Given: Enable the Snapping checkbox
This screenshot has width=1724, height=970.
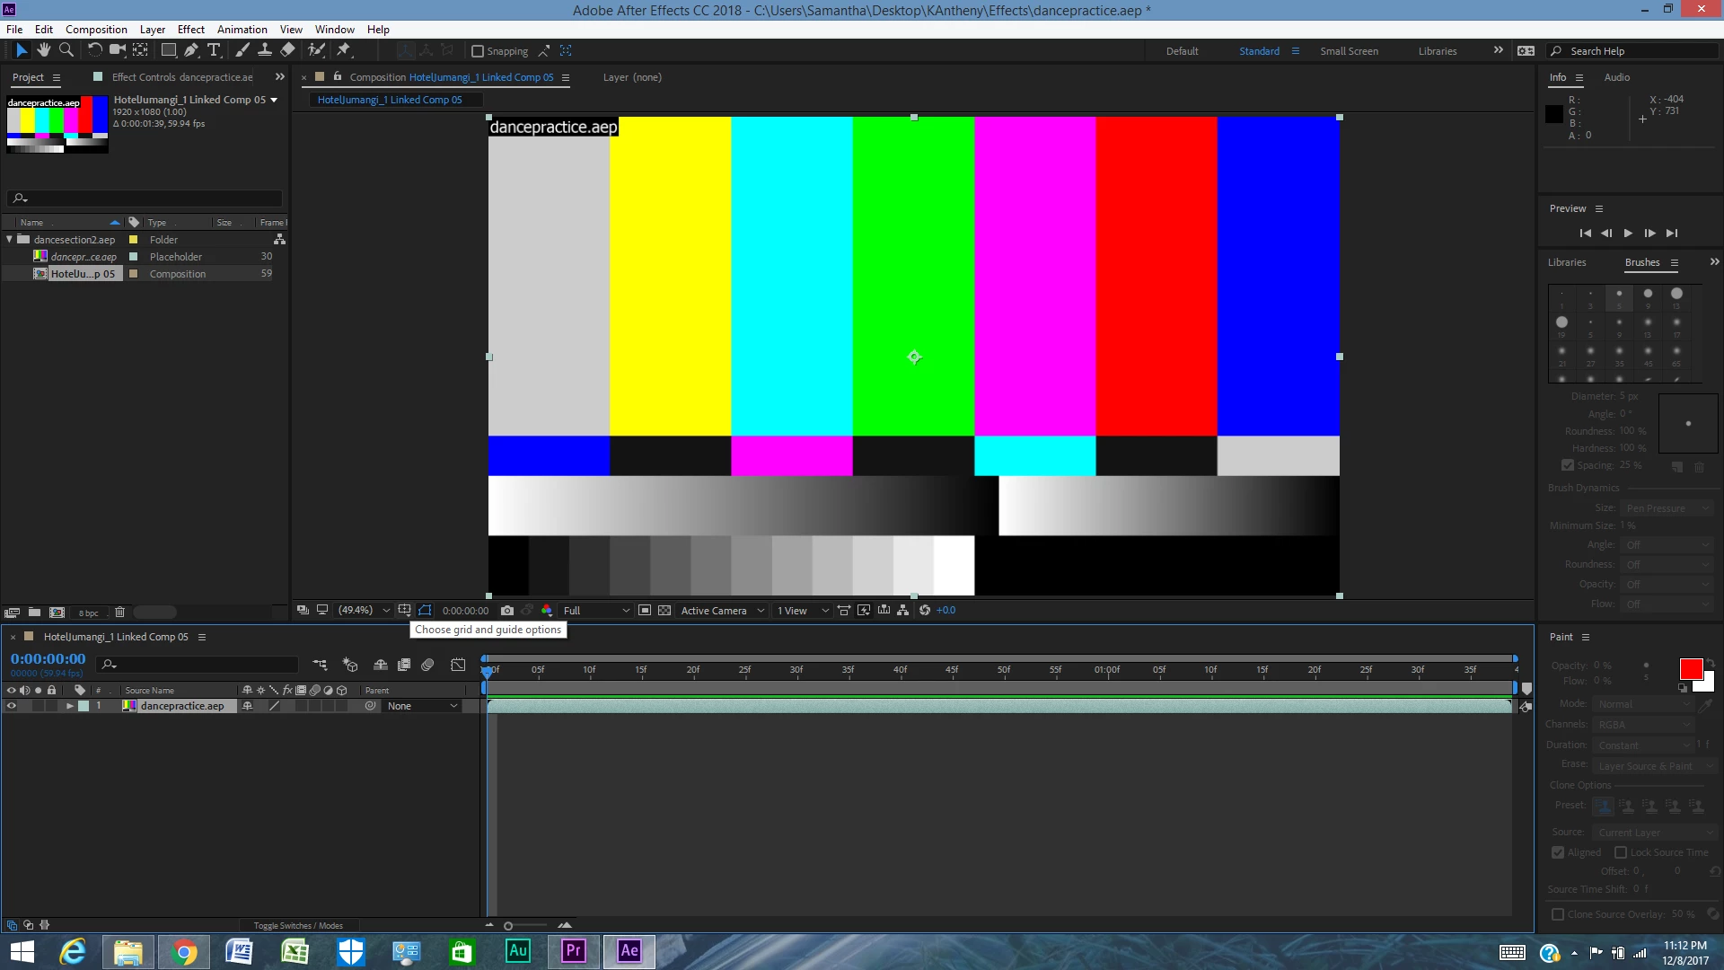Looking at the screenshot, I should pos(478,51).
